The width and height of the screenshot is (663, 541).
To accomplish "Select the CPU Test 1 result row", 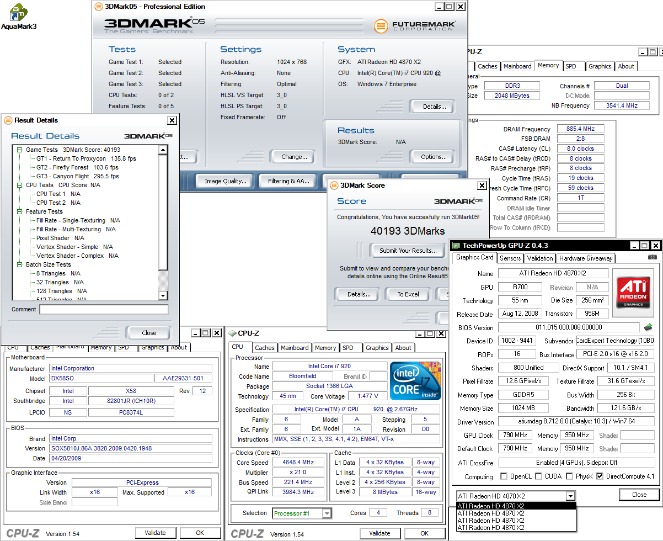I will click(x=58, y=194).
